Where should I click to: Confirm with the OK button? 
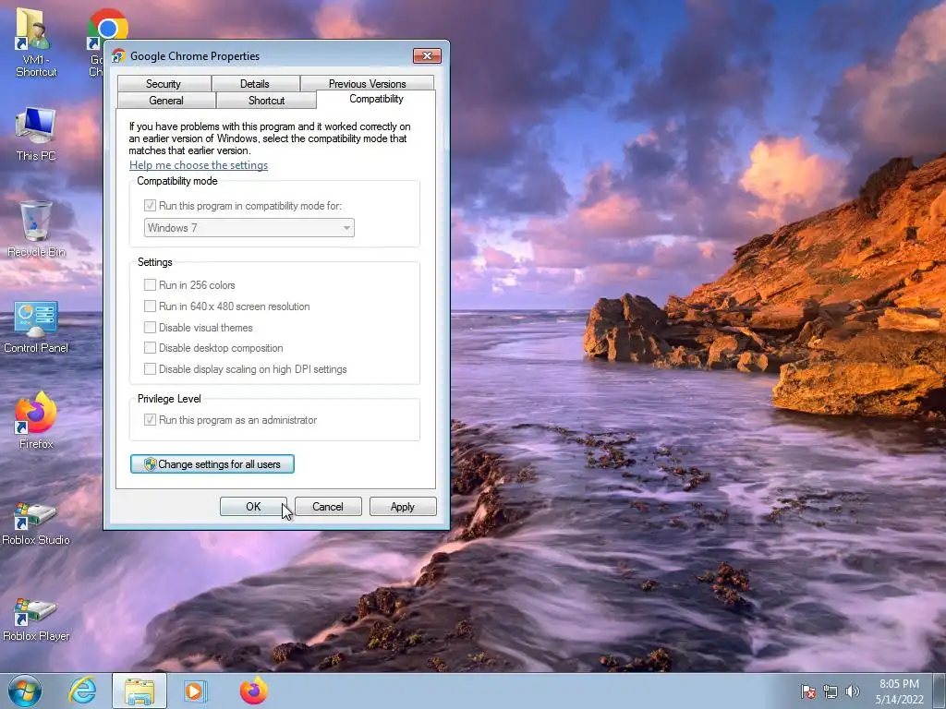[253, 507]
